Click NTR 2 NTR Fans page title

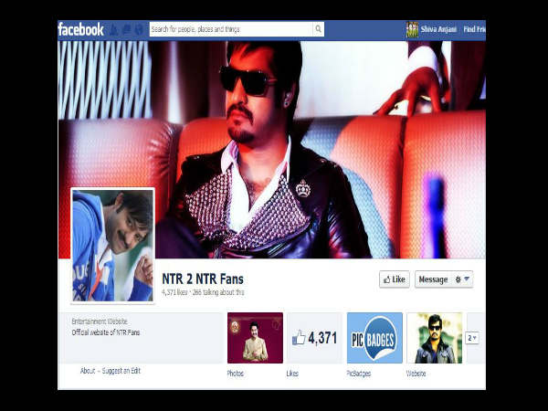(x=203, y=279)
